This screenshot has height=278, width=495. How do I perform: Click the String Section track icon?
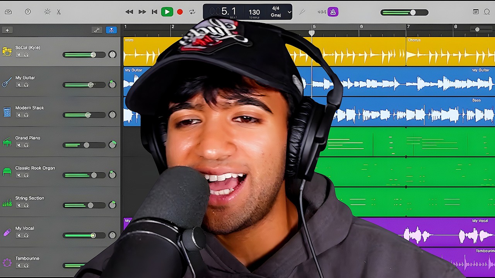(x=7, y=202)
